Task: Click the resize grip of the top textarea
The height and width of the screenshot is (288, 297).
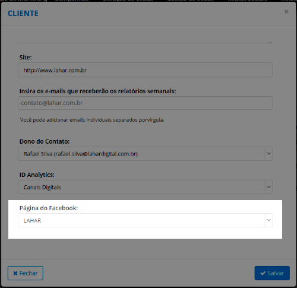Action: click(x=270, y=42)
